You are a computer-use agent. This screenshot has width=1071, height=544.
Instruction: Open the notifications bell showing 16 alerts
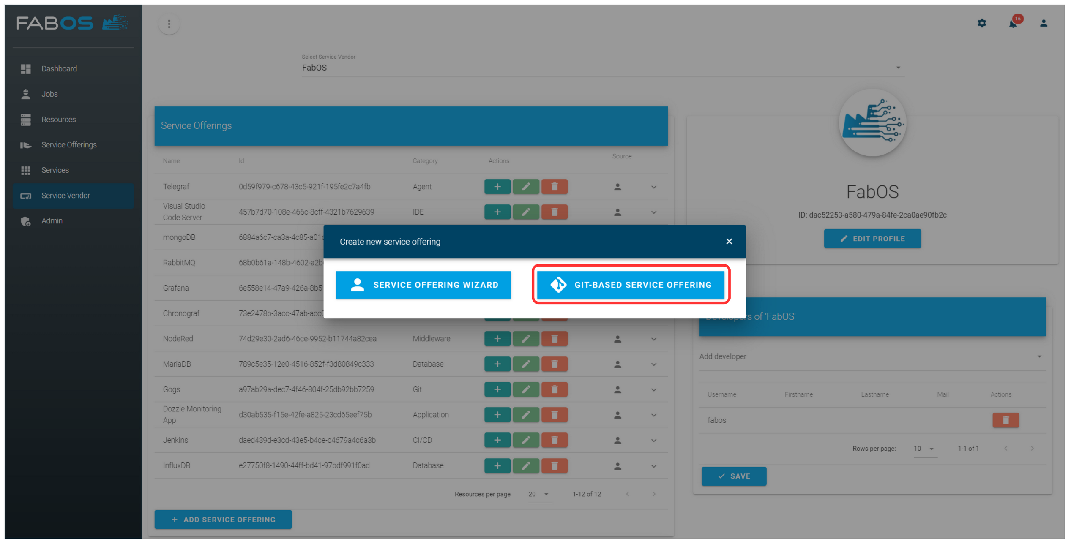(1013, 24)
